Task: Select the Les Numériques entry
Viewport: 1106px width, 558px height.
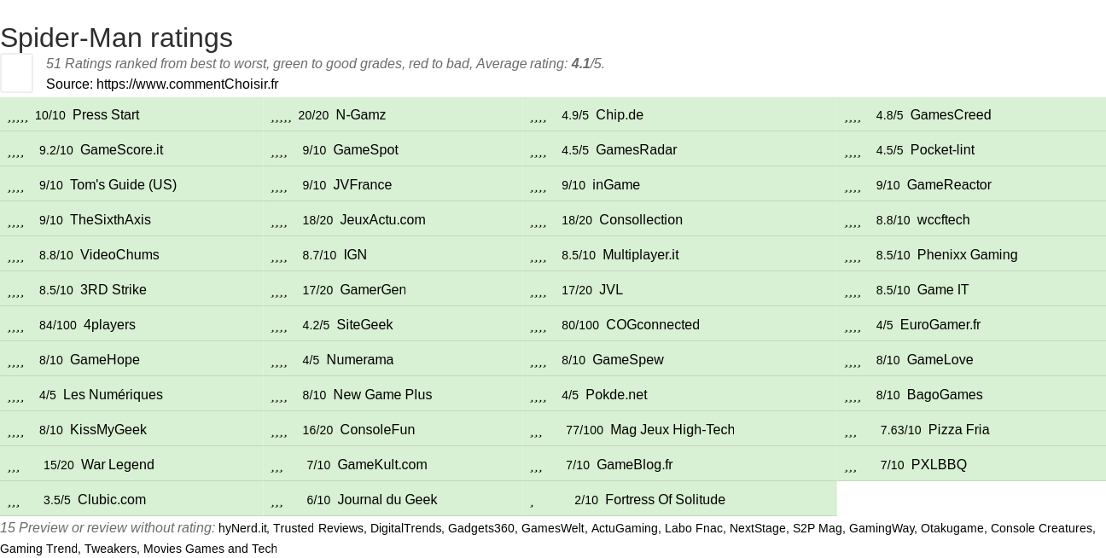Action: click(x=113, y=394)
